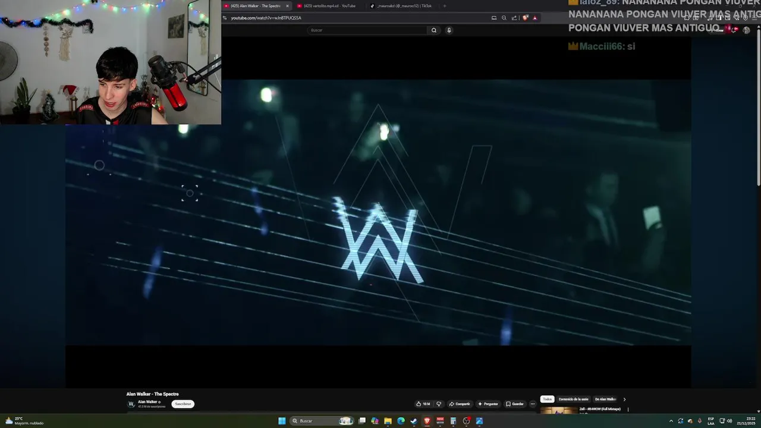The height and width of the screenshot is (428, 761).
Task: Click the video title Alan Walker - The Spectre
Action: click(152, 394)
